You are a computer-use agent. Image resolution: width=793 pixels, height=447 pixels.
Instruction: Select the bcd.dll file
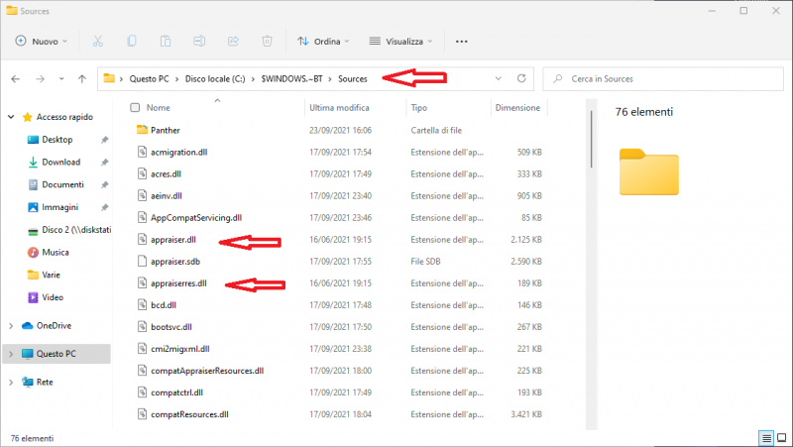coord(164,305)
